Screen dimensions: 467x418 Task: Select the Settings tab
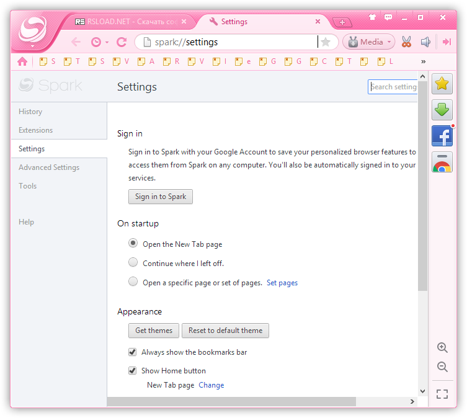(262, 22)
